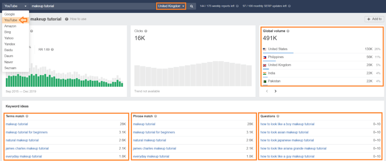The height and width of the screenshot is (161, 386).
Task: Click the Pakistan flag icon
Action: click(x=265, y=81)
